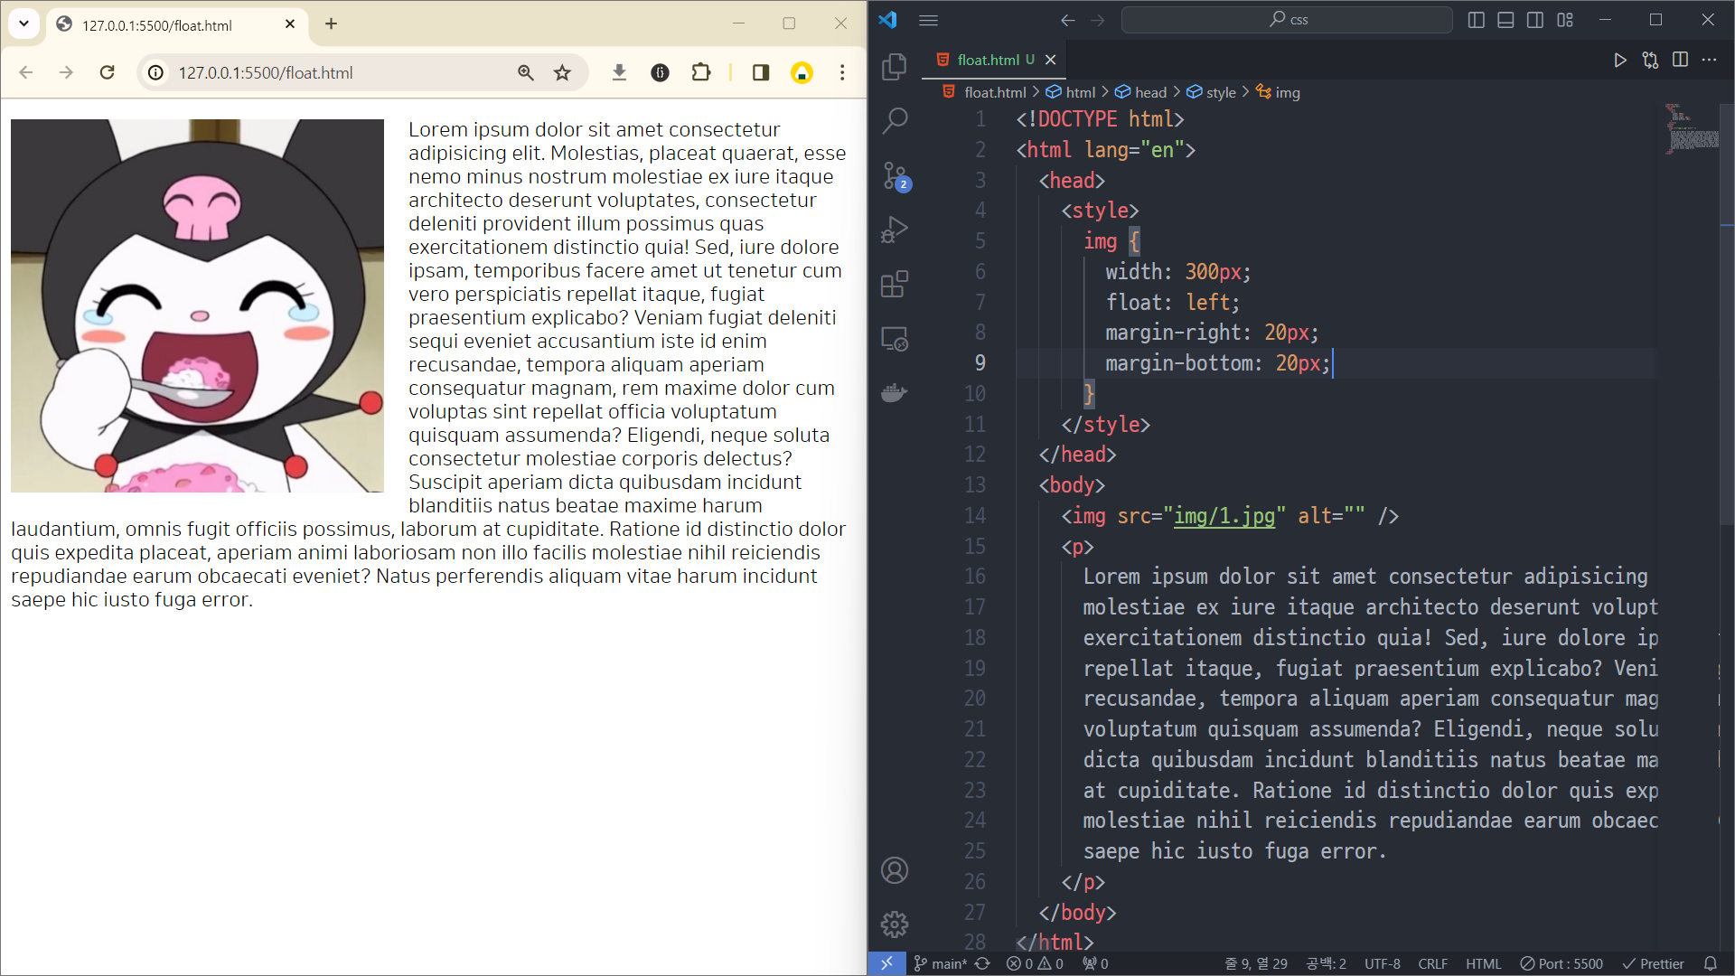Toggle the bottom panel layout

(1505, 20)
